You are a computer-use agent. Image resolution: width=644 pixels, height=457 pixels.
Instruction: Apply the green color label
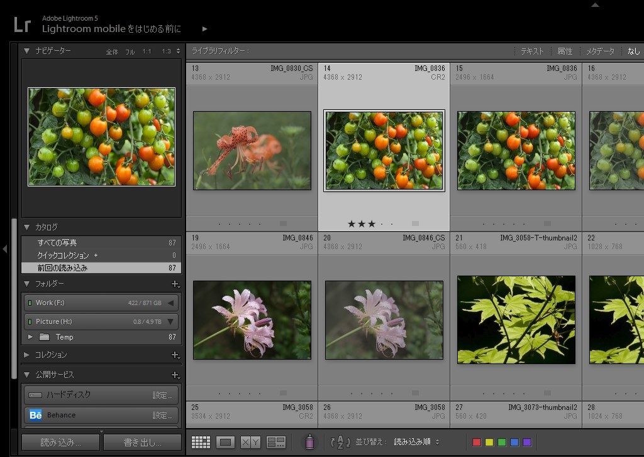coord(502,442)
